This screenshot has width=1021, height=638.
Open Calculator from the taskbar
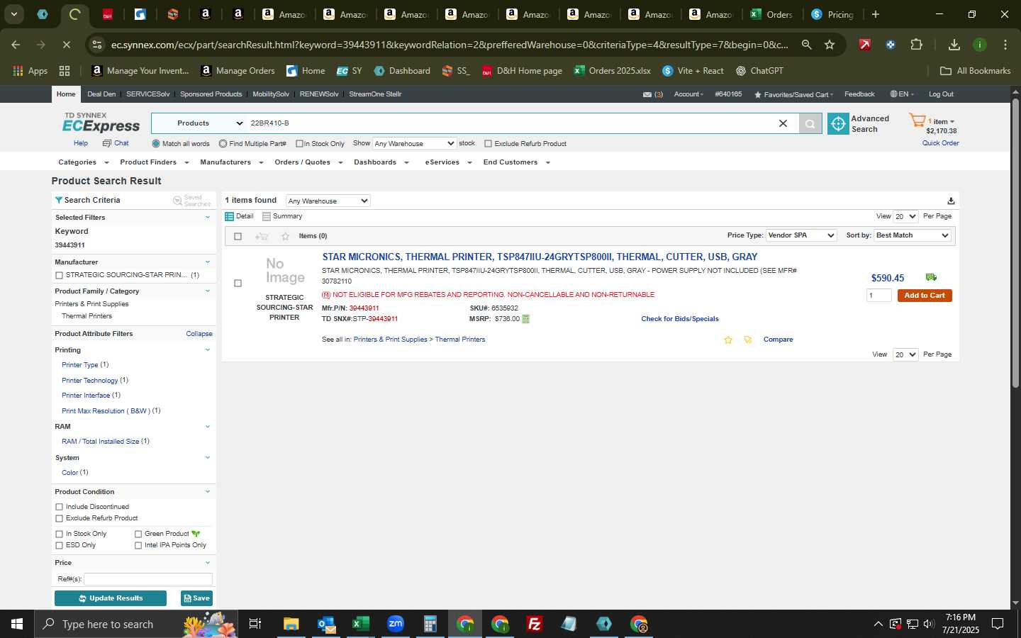tap(430, 624)
